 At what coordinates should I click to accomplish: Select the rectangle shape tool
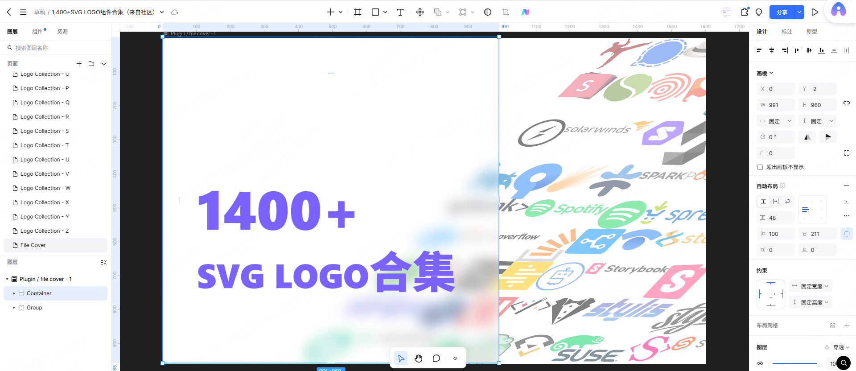[375, 12]
